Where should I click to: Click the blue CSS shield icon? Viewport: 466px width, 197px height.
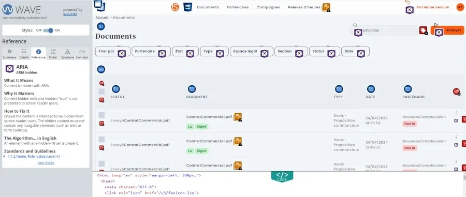pos(187,7)
